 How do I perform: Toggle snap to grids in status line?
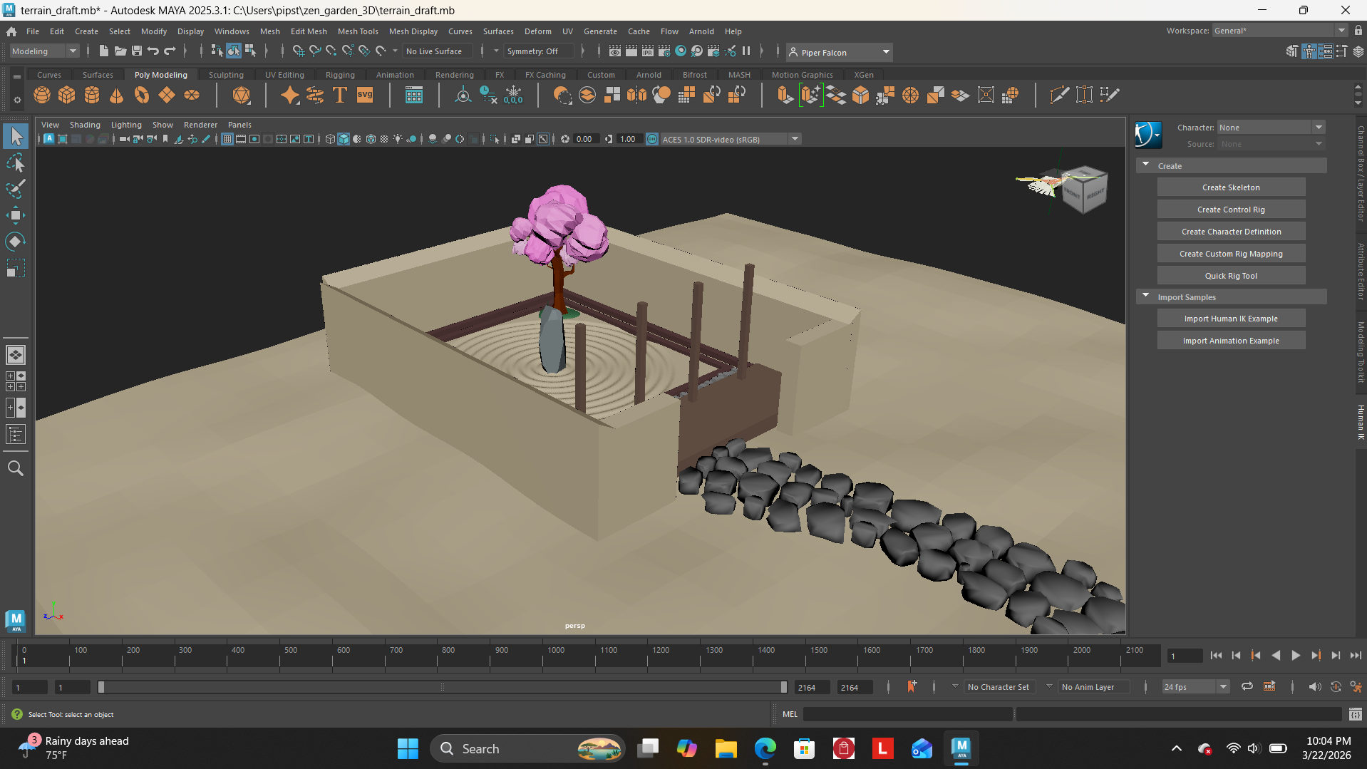pyautogui.click(x=299, y=51)
